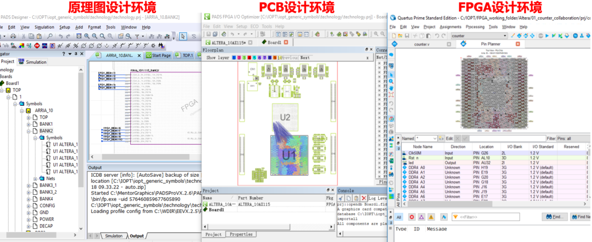The height and width of the screenshot is (242, 592).
Task: Click the chat bubble icon in Pin Planner sidebar
Action: click(x=391, y=55)
